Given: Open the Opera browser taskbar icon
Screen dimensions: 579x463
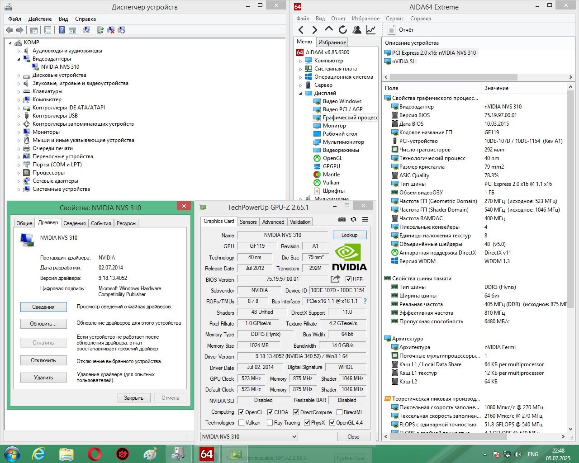Looking at the screenshot, I should 94,454.
